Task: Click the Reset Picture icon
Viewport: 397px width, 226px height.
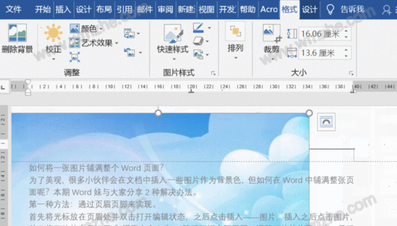Action: point(129,52)
